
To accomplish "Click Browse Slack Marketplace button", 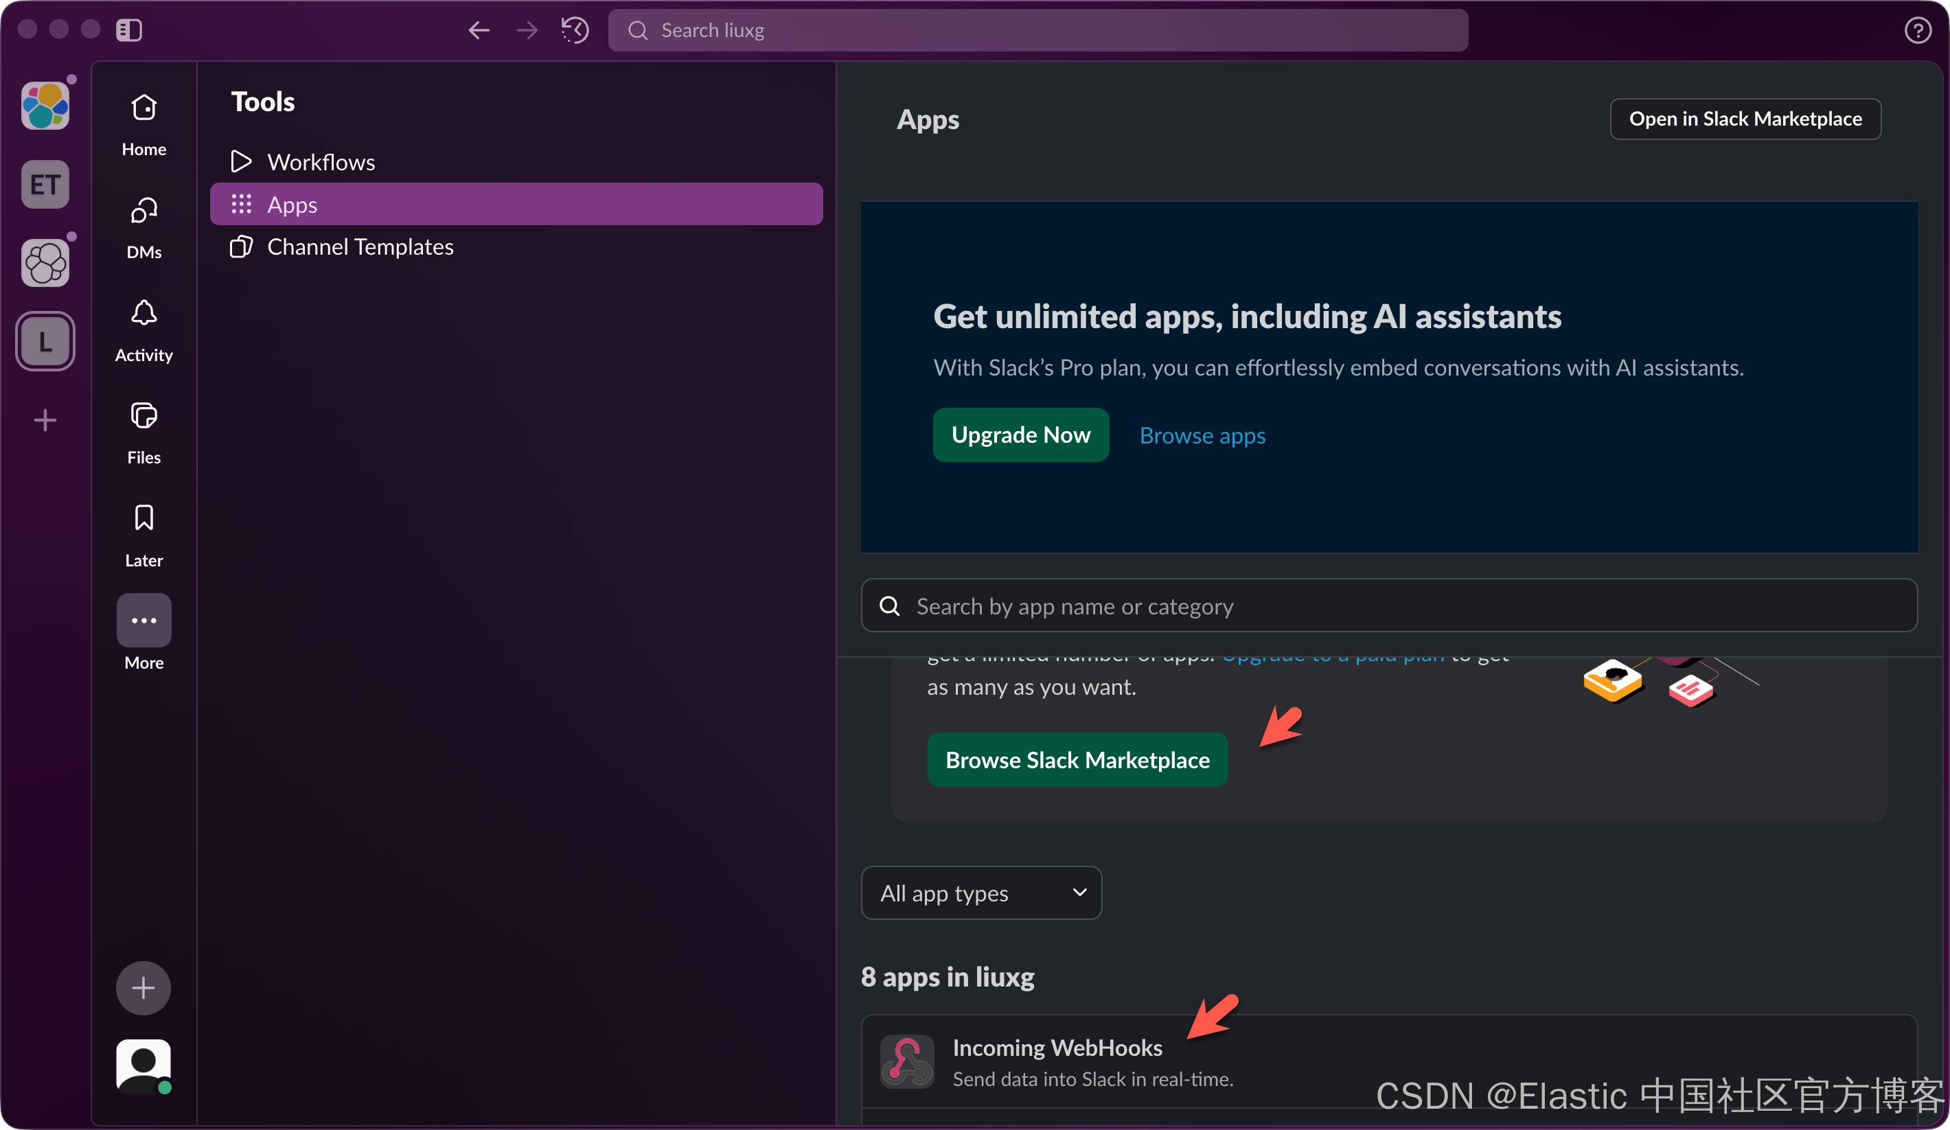I will coord(1077,759).
